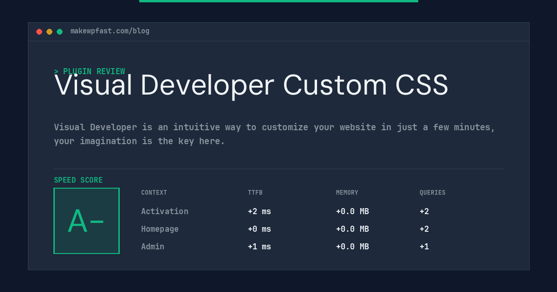Click Homepage TTFB value +0 ms
557x292 pixels.
click(x=259, y=229)
